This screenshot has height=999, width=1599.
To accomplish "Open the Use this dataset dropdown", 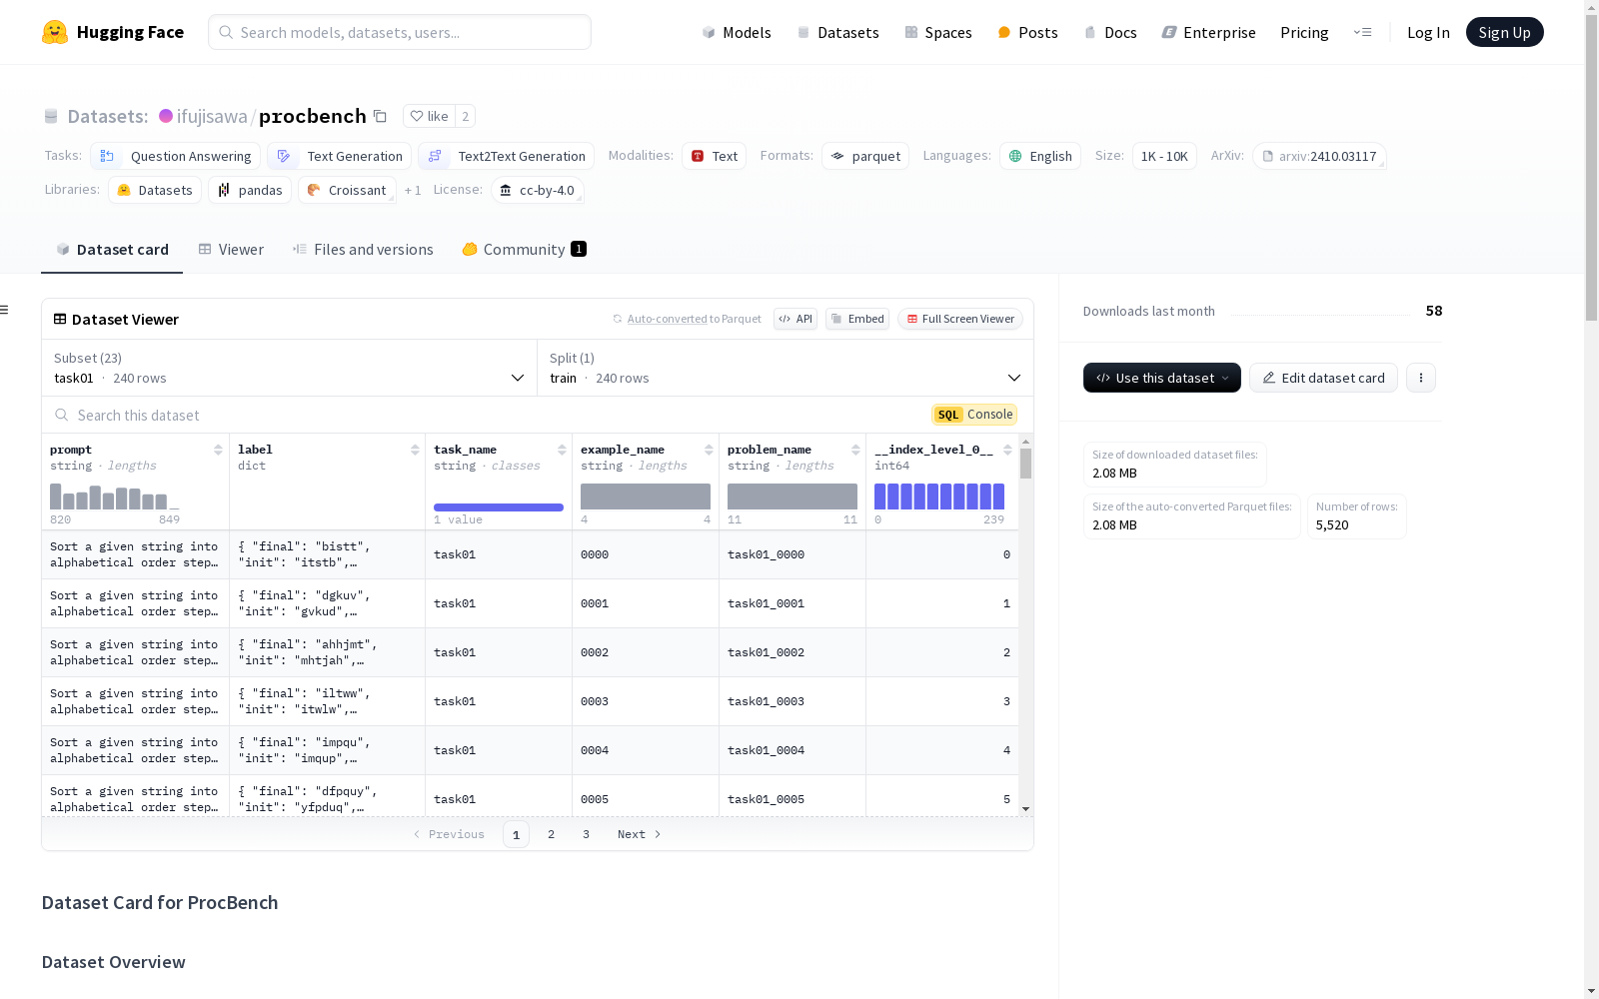I will click(1162, 378).
